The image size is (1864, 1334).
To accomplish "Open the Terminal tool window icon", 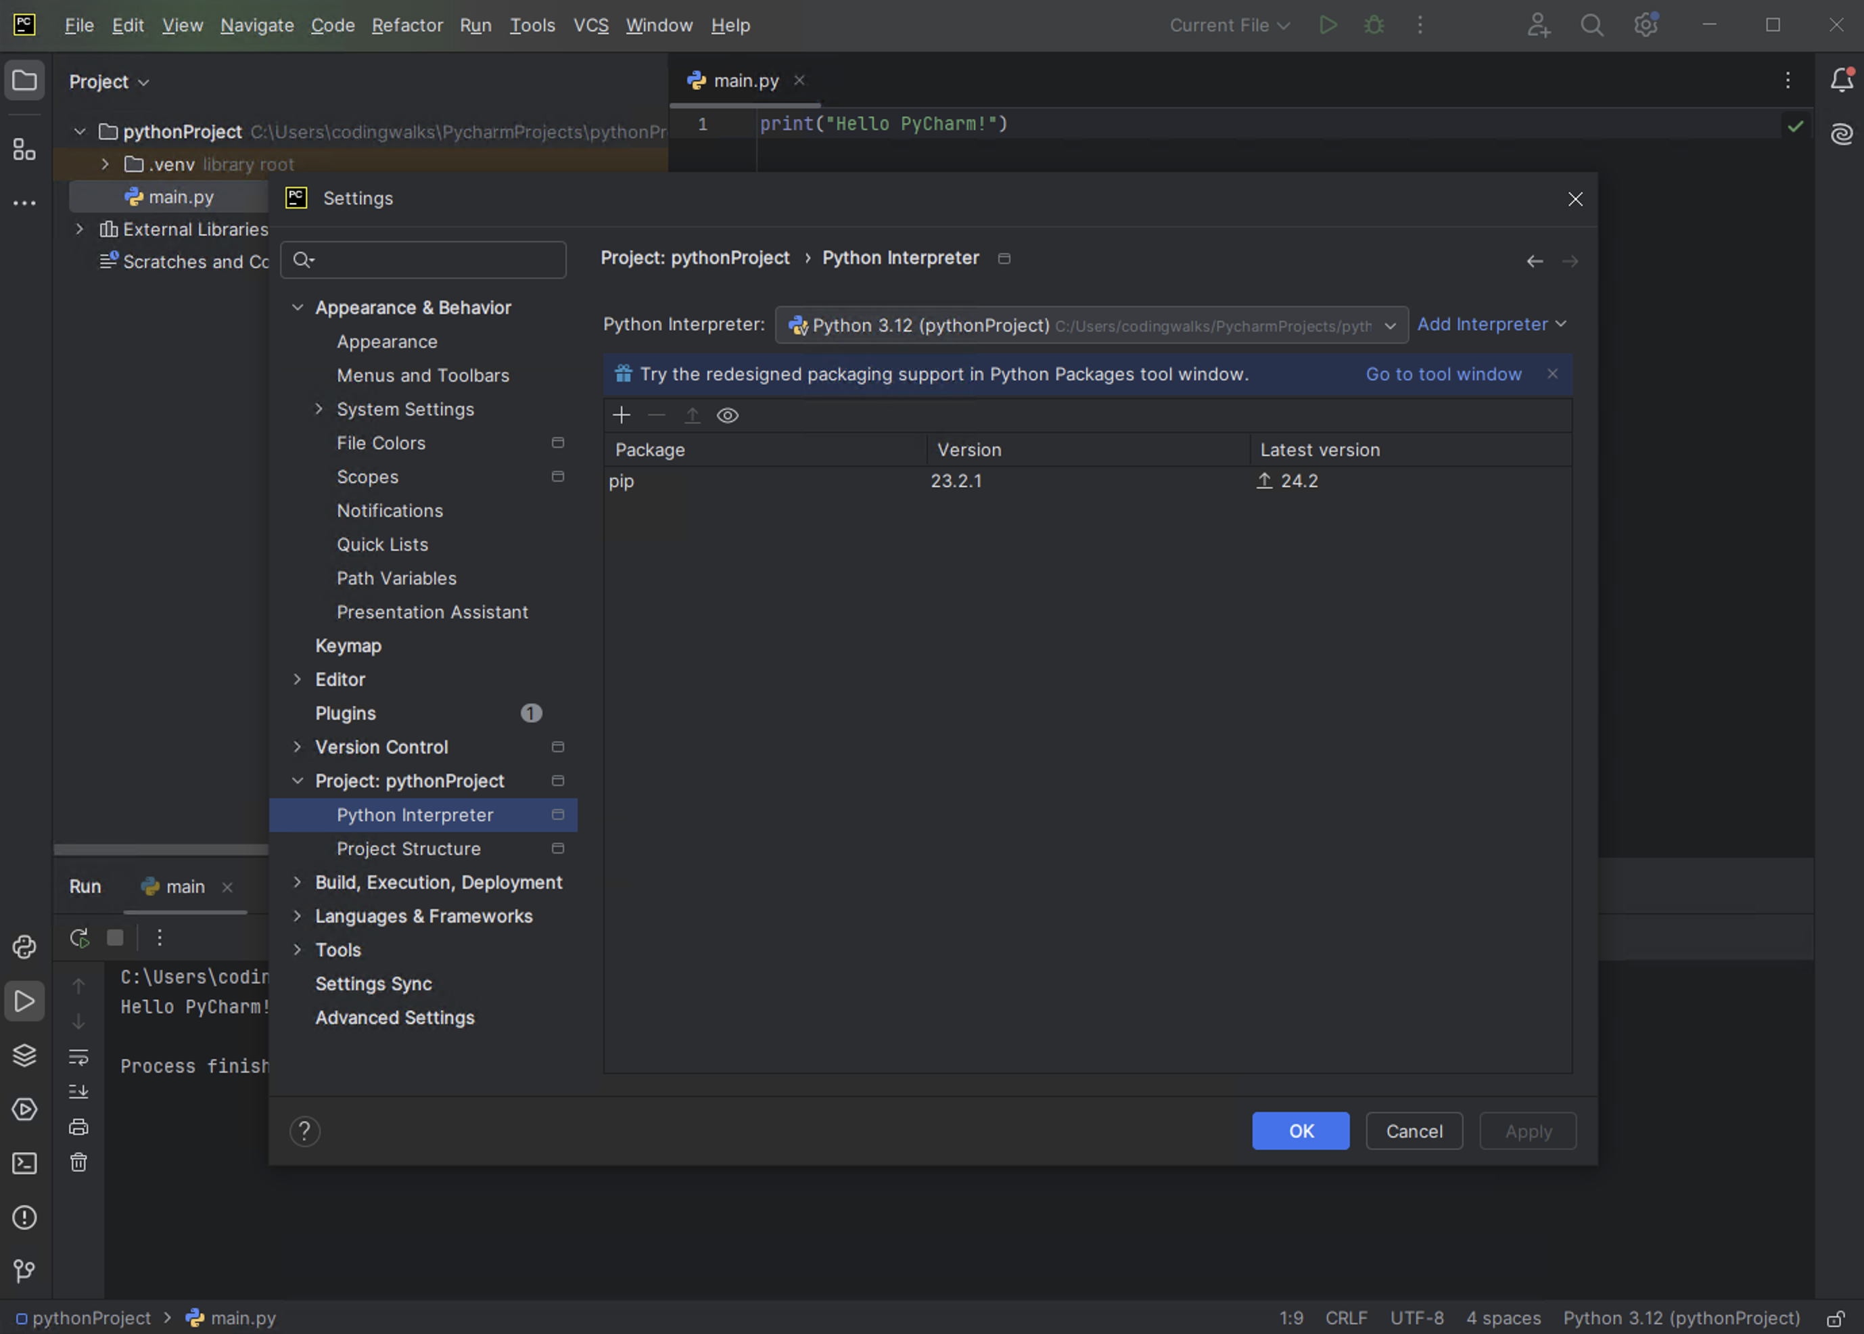I will 24,1164.
